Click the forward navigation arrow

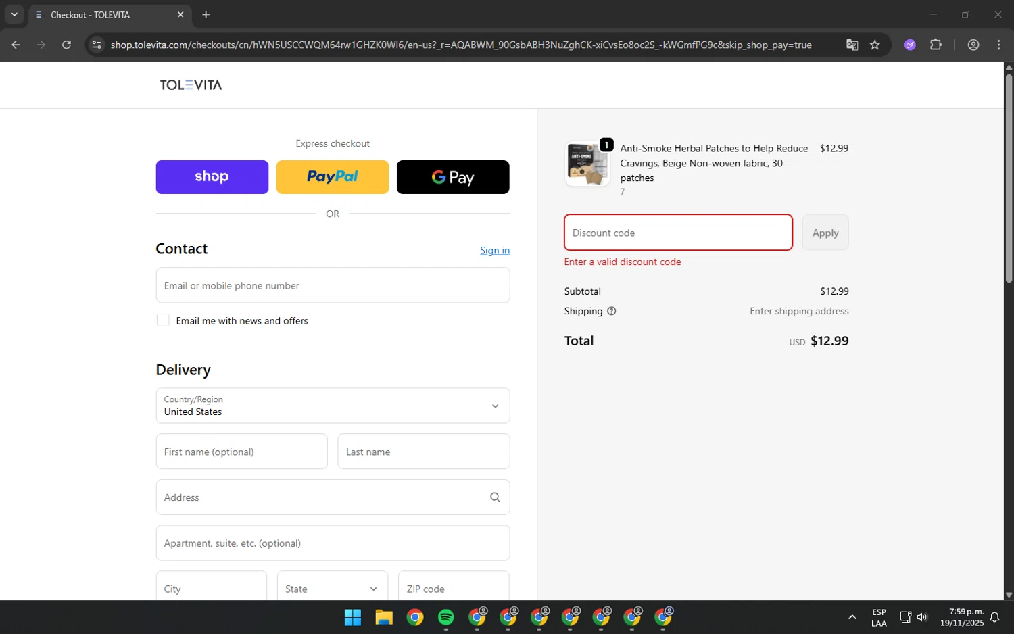(41, 45)
